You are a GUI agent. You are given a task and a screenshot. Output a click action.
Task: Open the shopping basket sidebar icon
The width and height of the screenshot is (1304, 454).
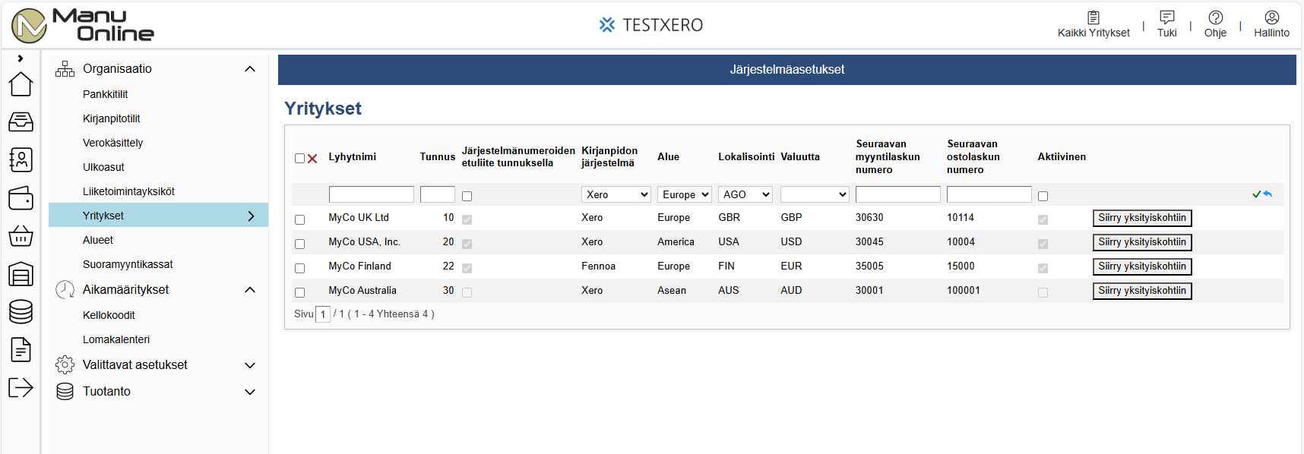(x=21, y=236)
